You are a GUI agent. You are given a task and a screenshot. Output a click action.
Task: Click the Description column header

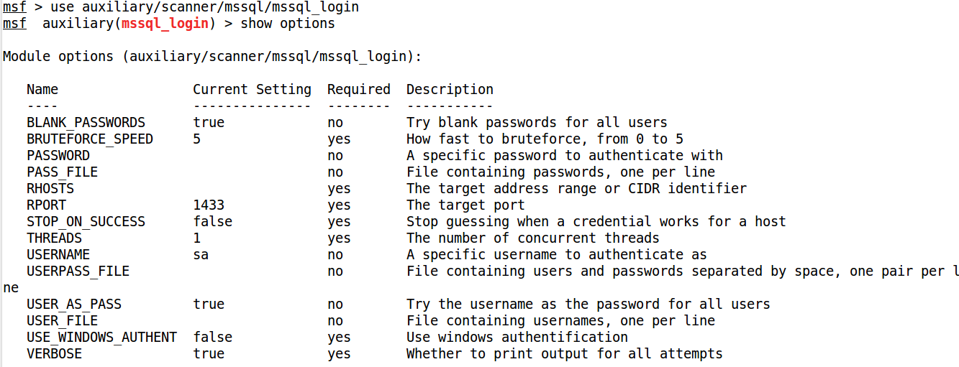450,90
